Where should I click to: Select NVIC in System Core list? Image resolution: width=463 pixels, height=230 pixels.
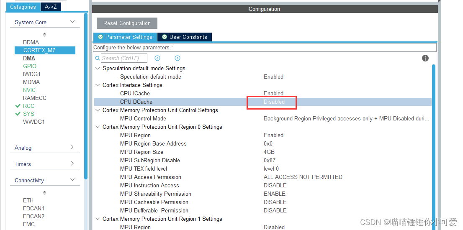[29, 90]
